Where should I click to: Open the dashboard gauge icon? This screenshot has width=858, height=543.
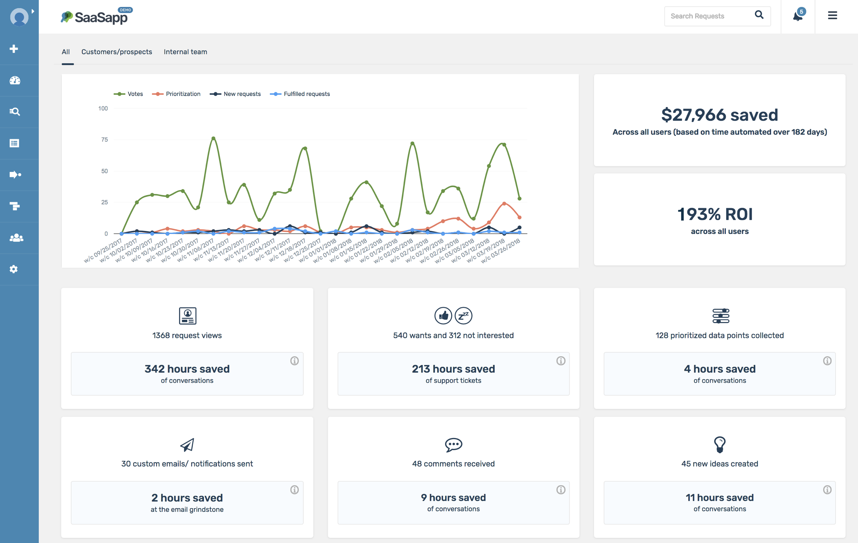coord(15,80)
